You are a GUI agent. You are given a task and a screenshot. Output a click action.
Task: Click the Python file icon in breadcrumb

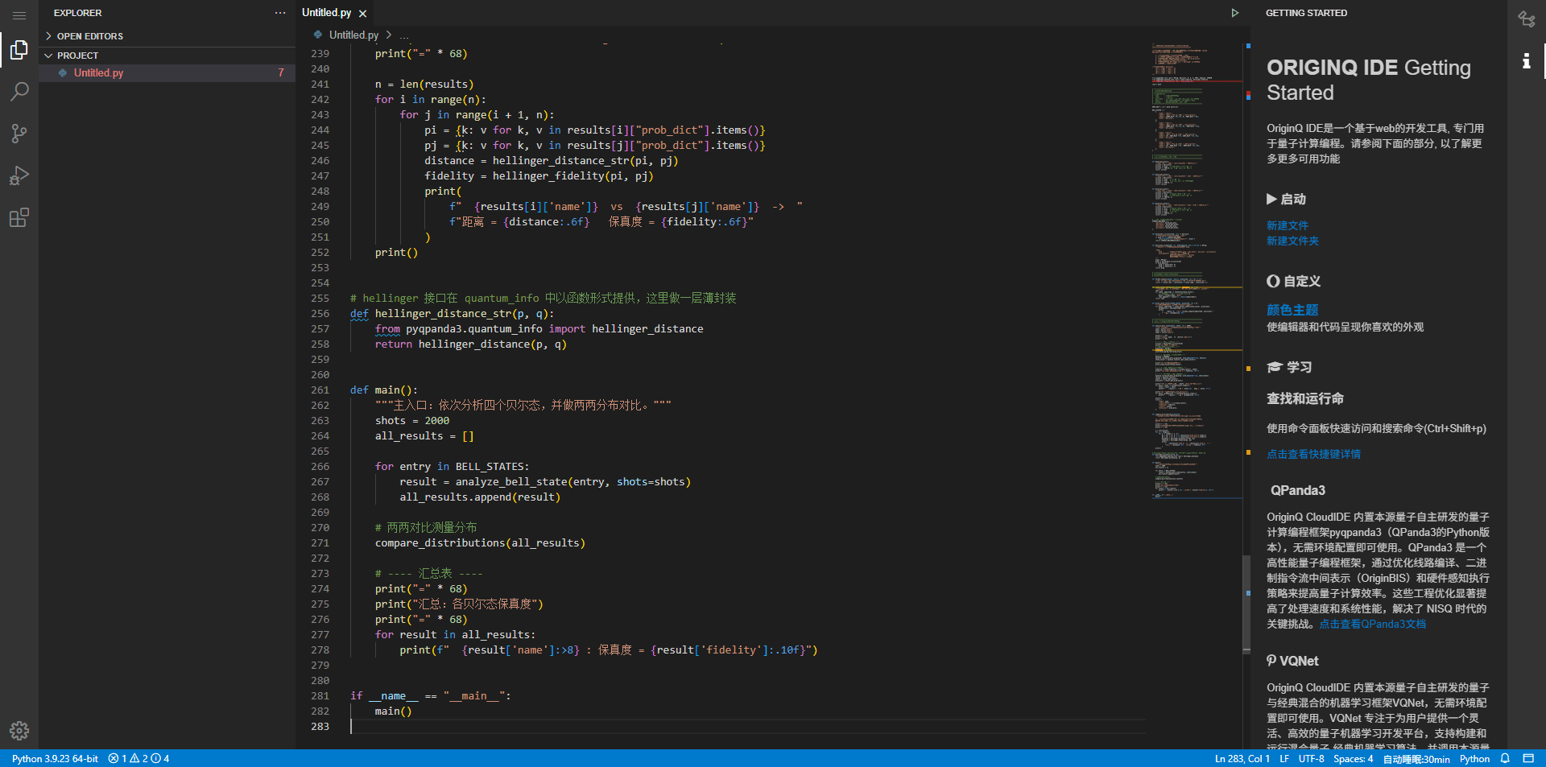(x=318, y=35)
